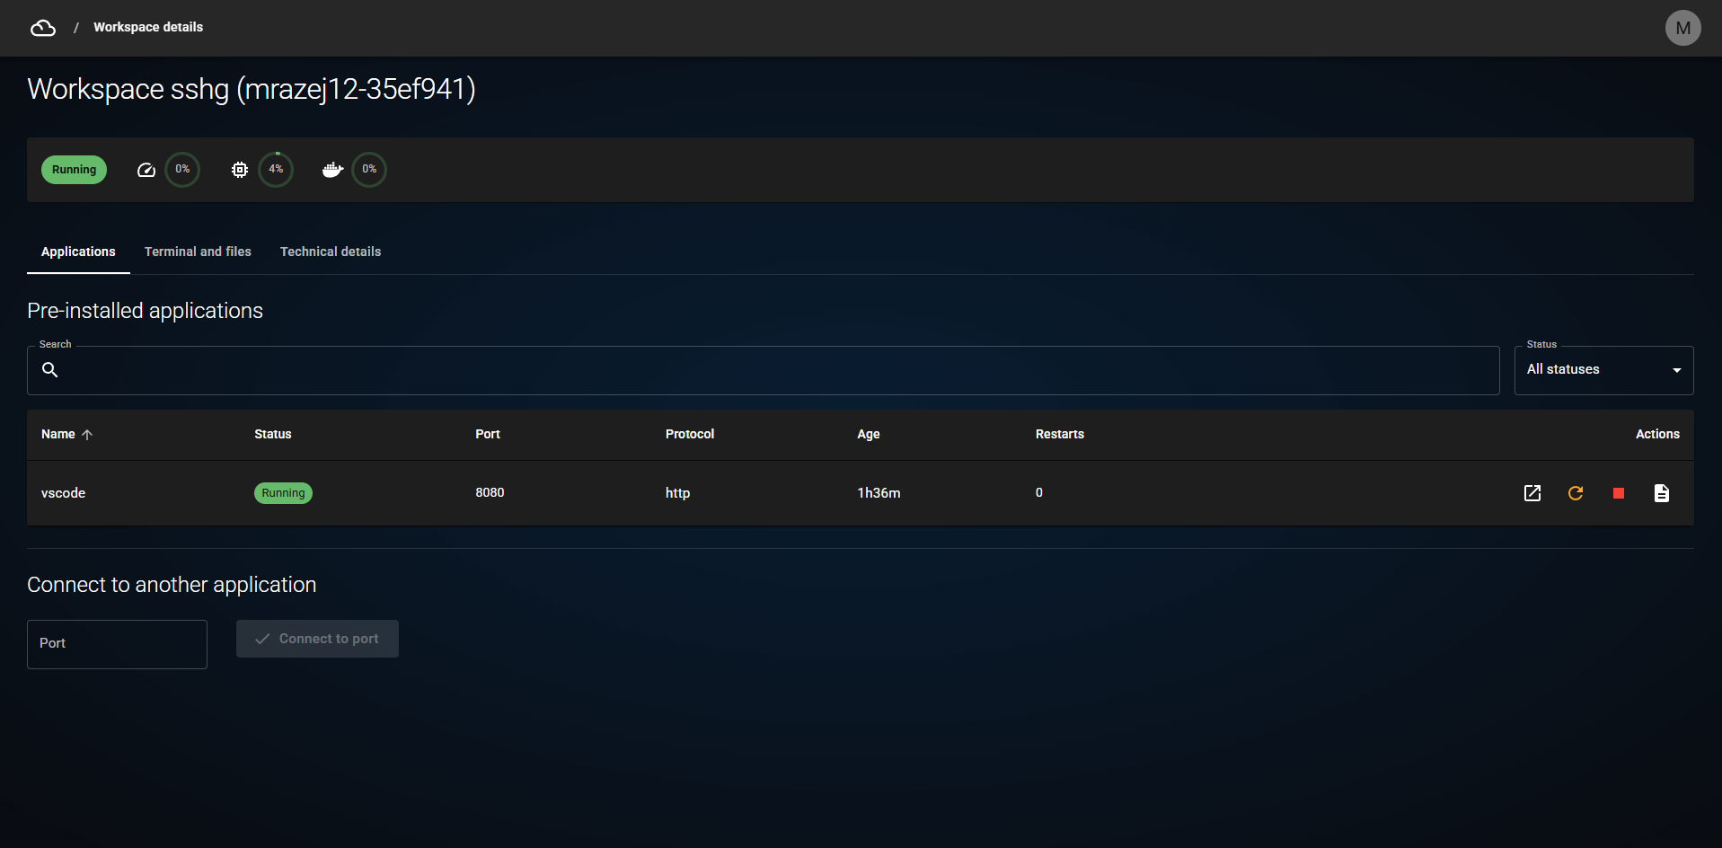
Task: Click the Connect to another application heading
Action: (172, 585)
